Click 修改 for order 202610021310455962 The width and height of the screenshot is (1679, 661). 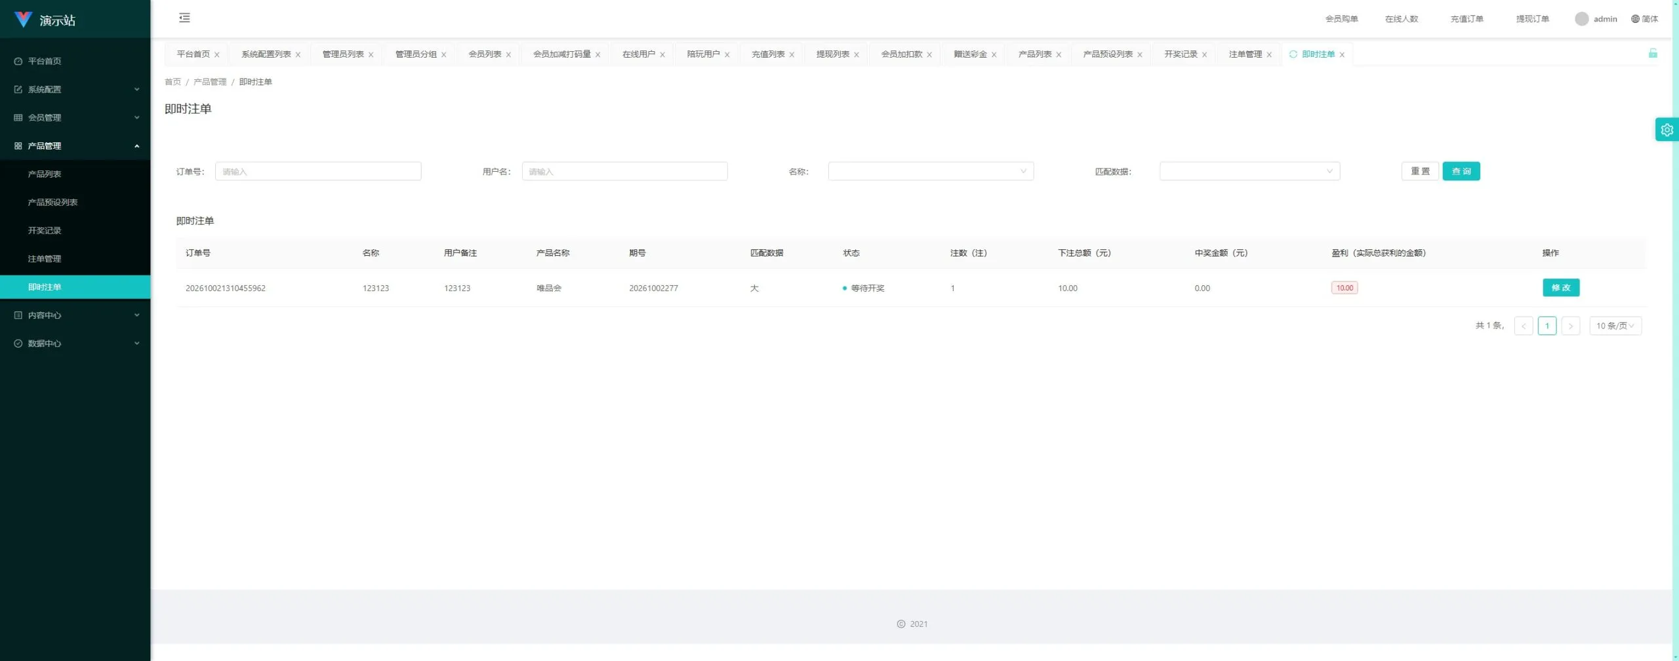coord(1561,287)
